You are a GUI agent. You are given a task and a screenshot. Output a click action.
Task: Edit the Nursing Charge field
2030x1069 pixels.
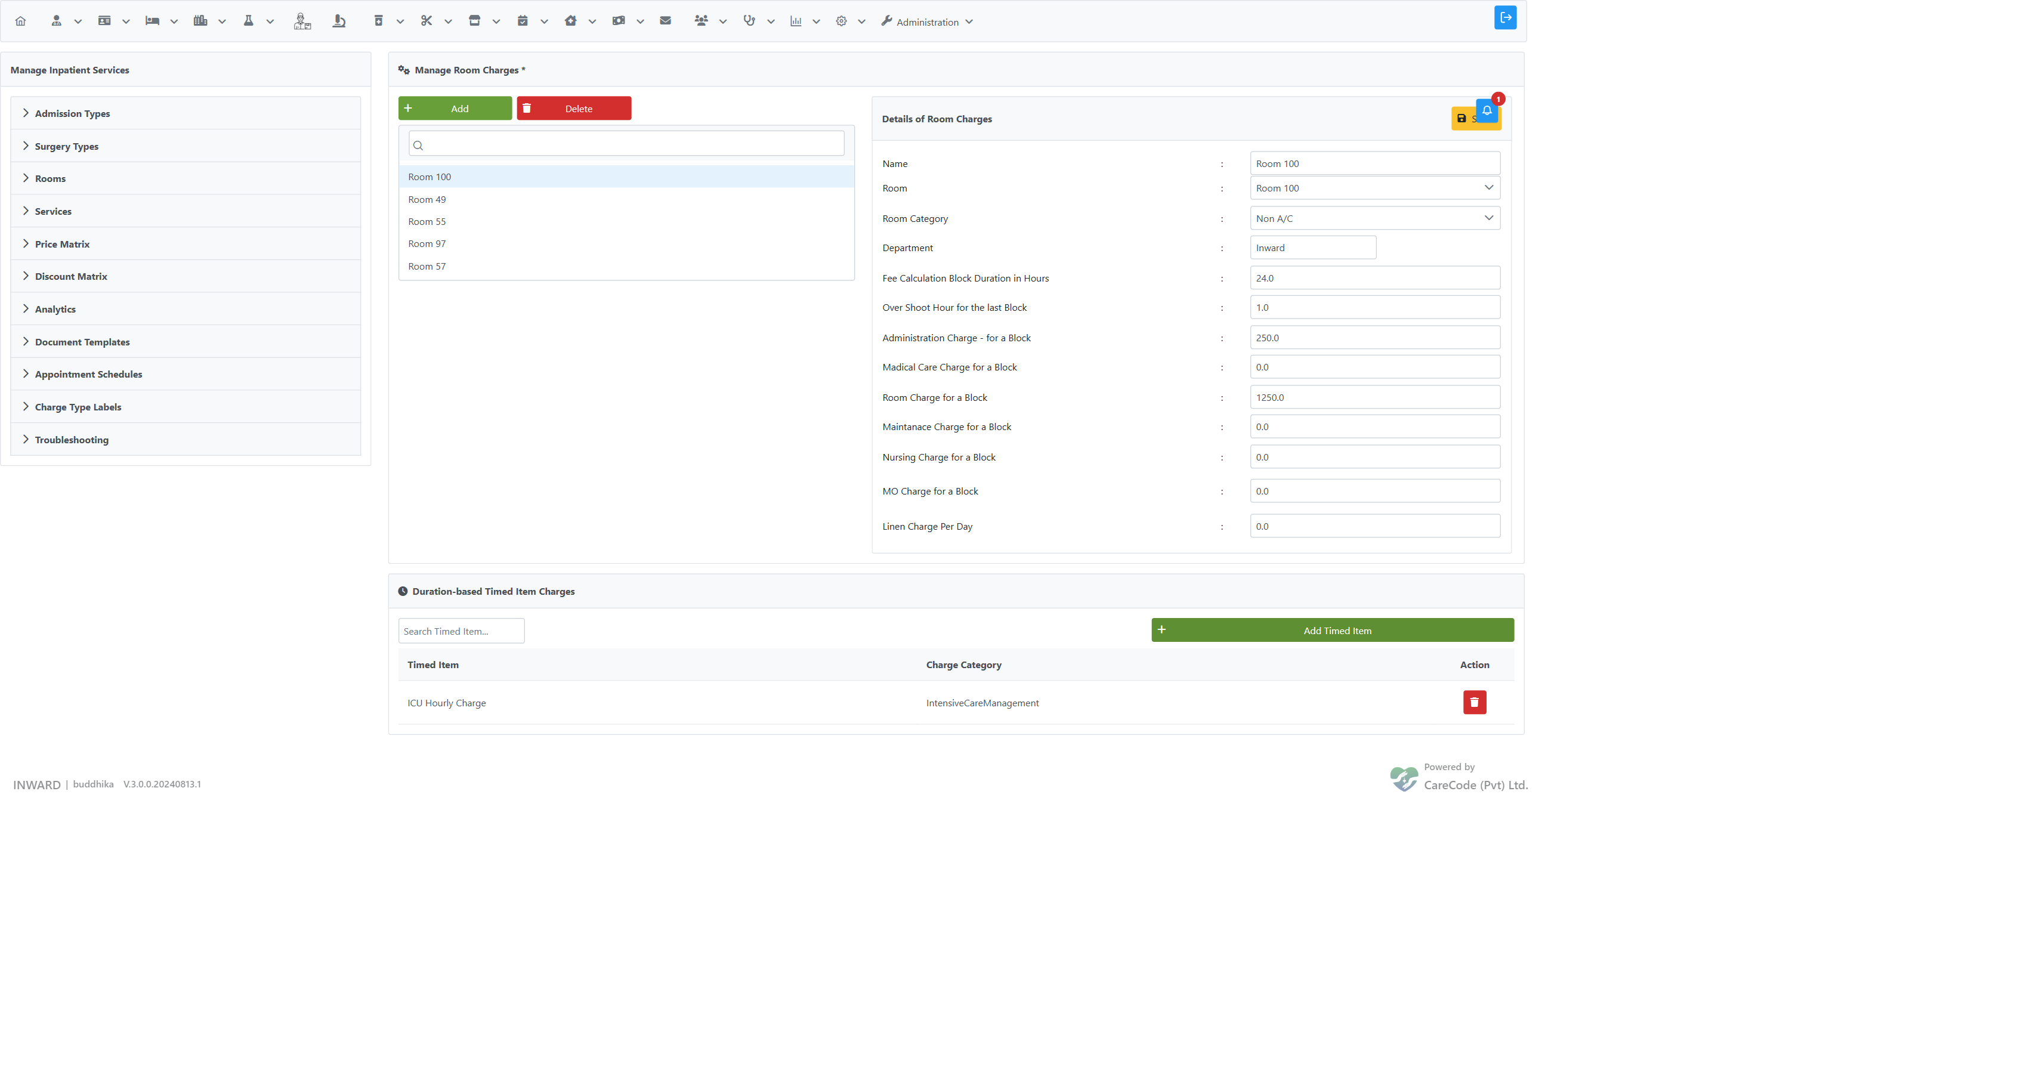[1374, 457]
